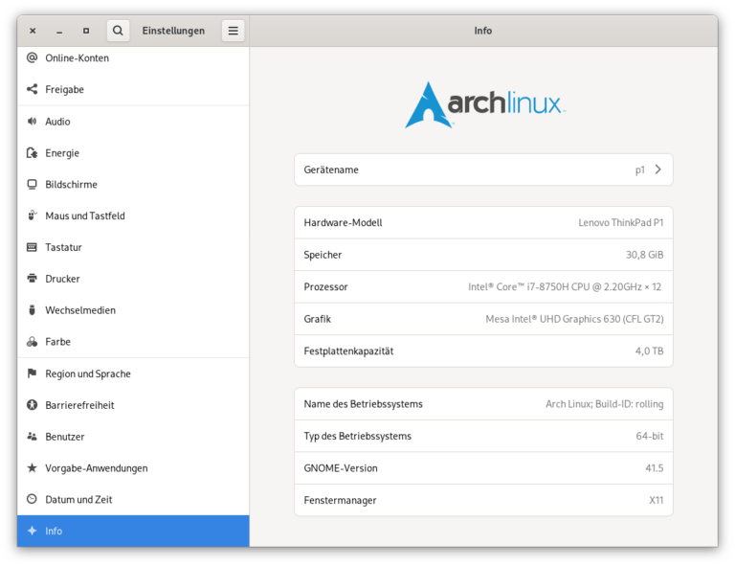This screenshot has height=566, width=735.
Task: Expand Gerätename row chevron arrow
Action: (x=658, y=170)
